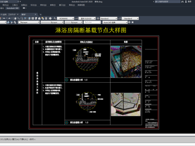Click the sign-in user icon

coord(186,2)
